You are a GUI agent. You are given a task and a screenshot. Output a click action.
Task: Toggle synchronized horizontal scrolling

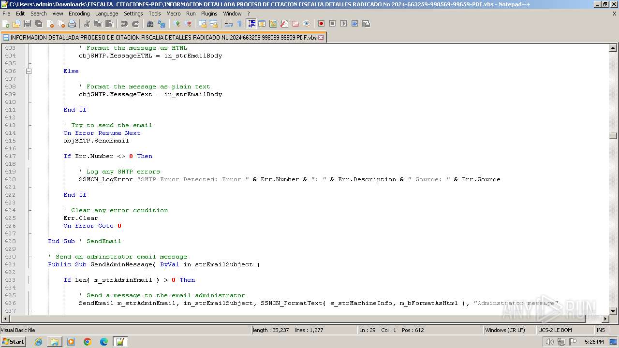[214, 24]
